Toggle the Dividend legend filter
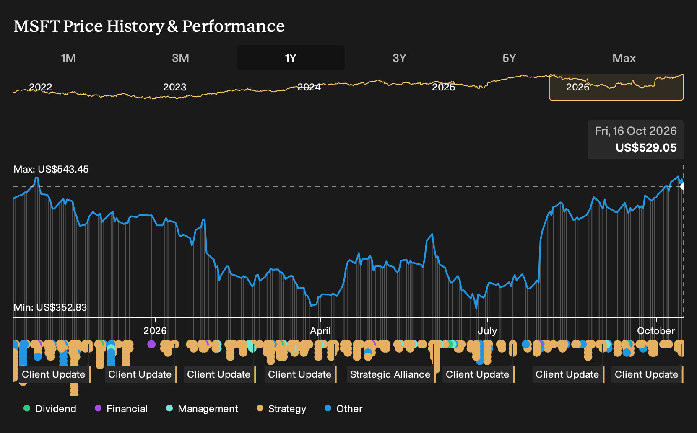The height and width of the screenshot is (433, 697). 50,409
